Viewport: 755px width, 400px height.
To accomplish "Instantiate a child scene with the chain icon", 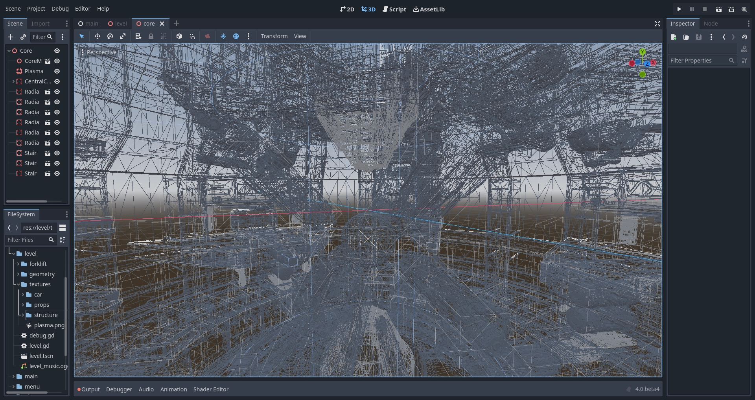I will coord(23,37).
